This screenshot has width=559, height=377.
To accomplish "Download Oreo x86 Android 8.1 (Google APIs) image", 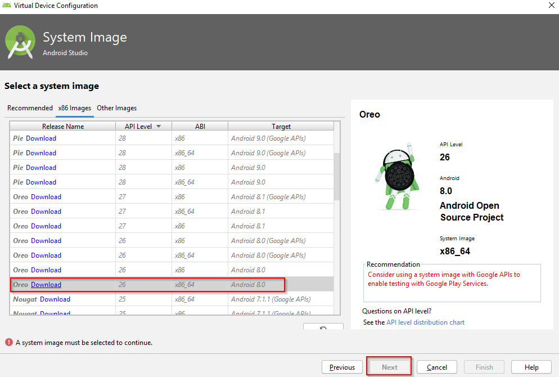I will click(46, 197).
